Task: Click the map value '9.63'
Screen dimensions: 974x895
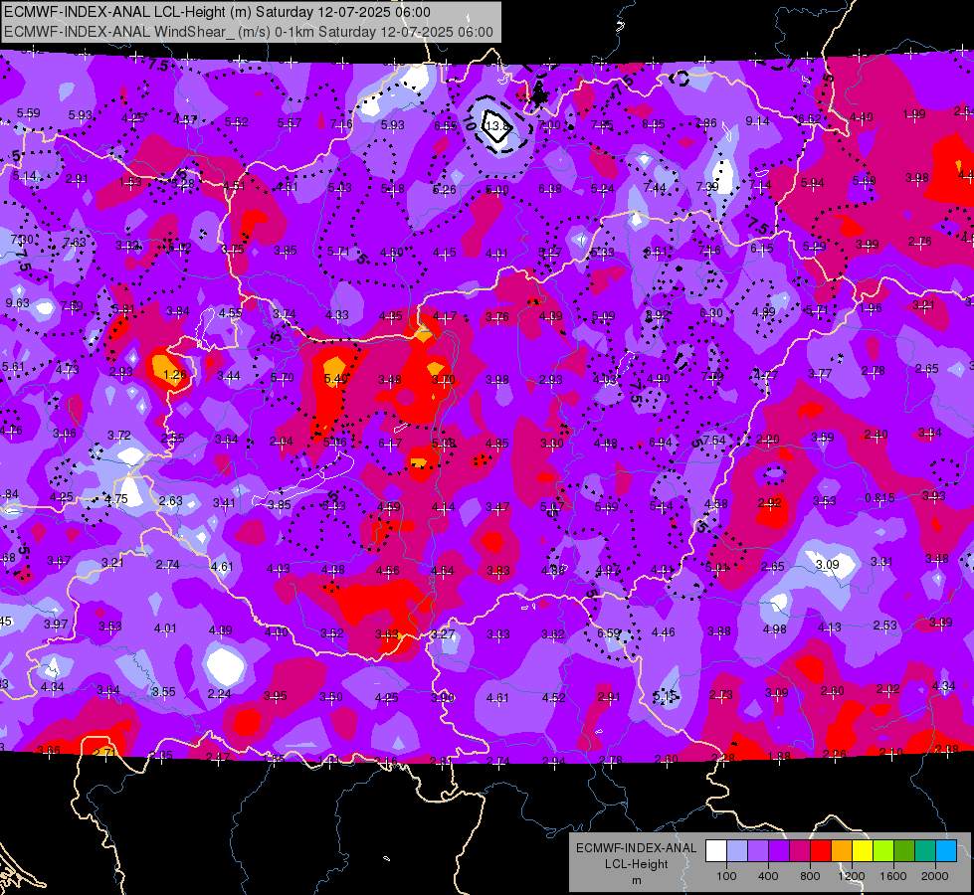Action: pos(17,303)
